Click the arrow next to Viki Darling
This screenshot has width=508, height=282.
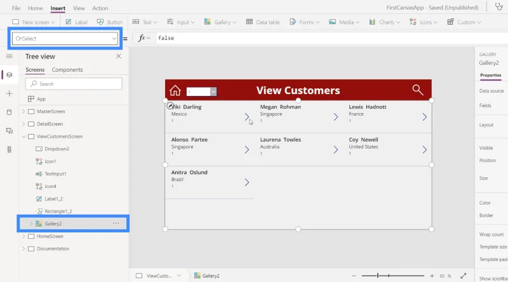click(247, 117)
